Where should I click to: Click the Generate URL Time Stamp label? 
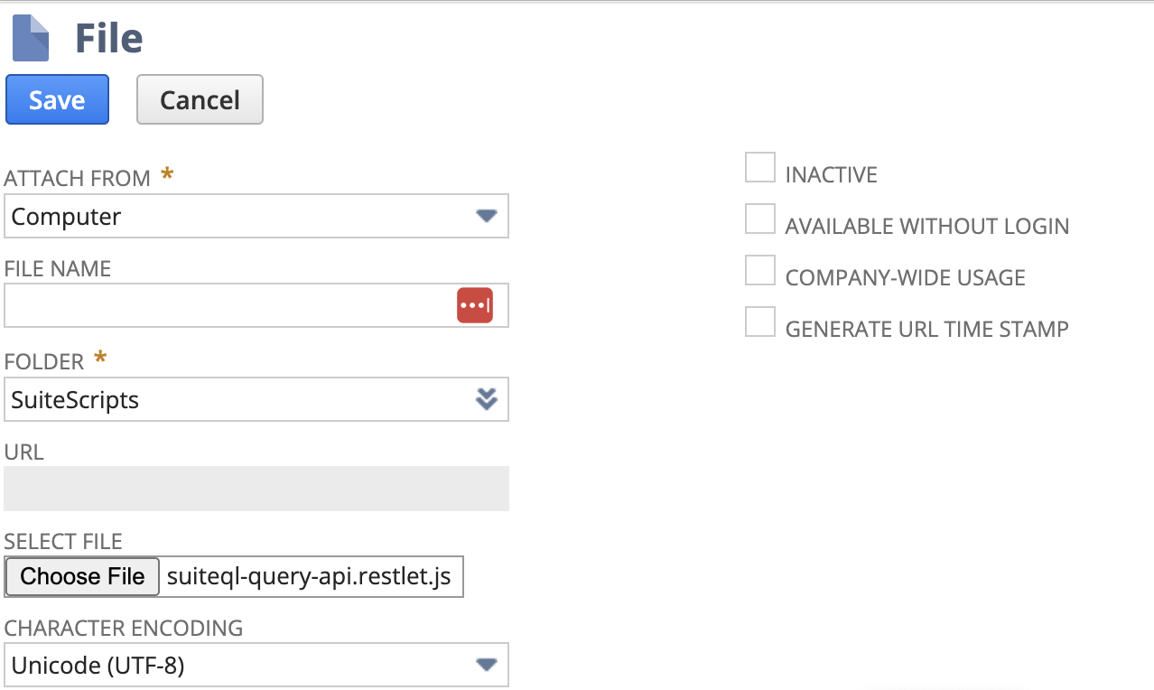(x=926, y=329)
